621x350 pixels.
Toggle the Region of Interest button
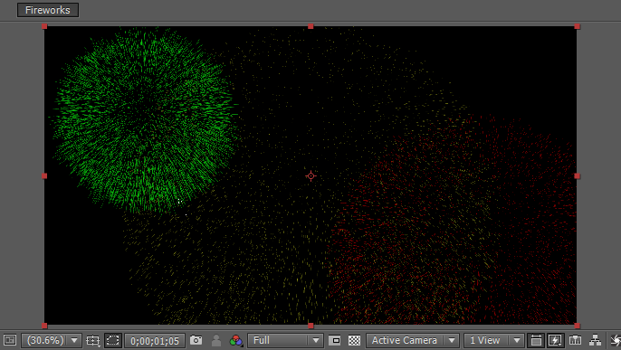tap(335, 340)
